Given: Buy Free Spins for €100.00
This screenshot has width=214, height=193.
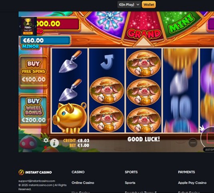Looking at the screenshot, I should pos(34,72).
